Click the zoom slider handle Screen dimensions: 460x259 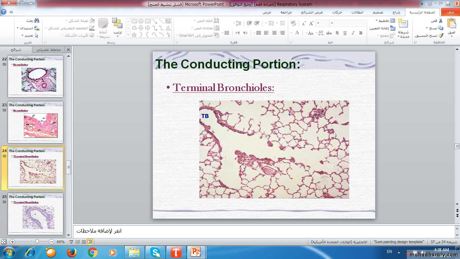pyautogui.click(x=37, y=242)
